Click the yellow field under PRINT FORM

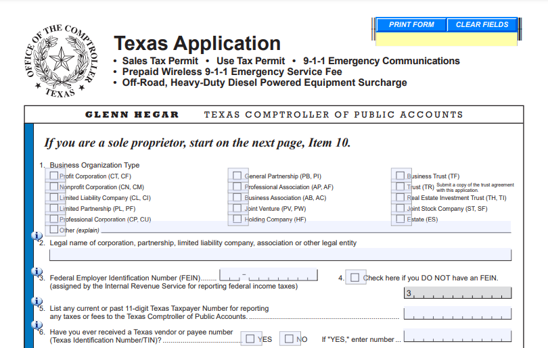tap(447, 39)
